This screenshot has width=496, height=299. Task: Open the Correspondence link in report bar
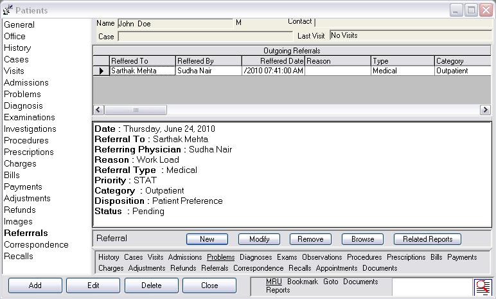[x=258, y=268]
